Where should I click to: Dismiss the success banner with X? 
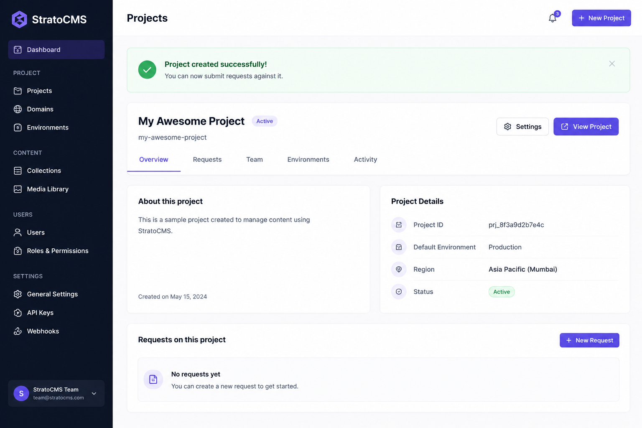click(612, 64)
